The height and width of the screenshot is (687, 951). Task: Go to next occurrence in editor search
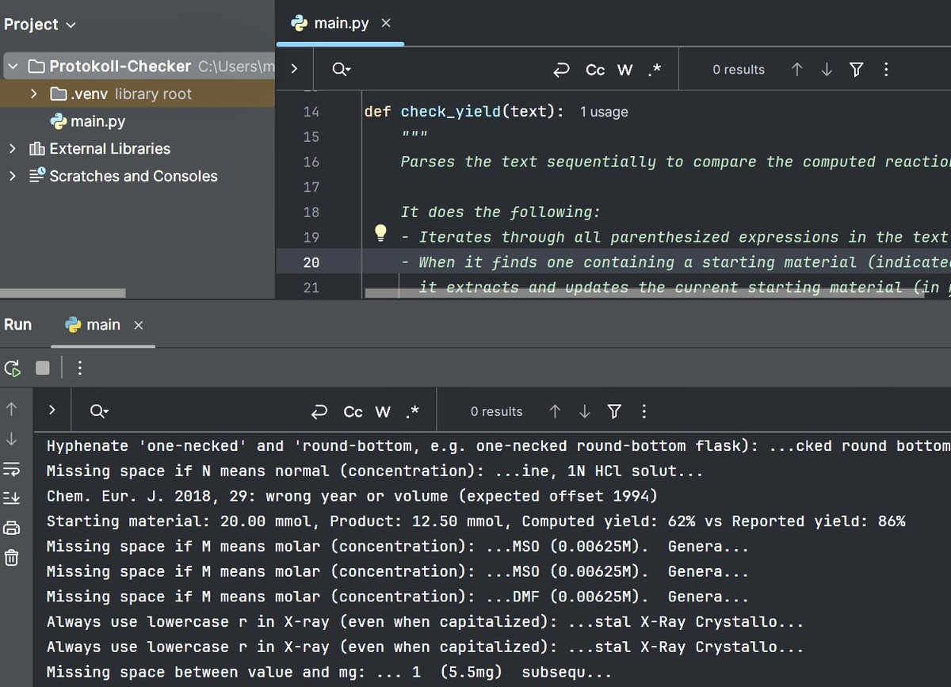[x=827, y=70]
